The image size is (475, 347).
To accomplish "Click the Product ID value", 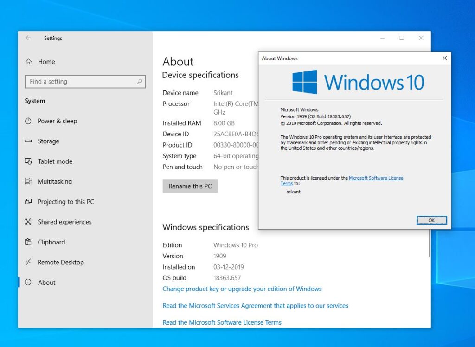I will (236, 145).
